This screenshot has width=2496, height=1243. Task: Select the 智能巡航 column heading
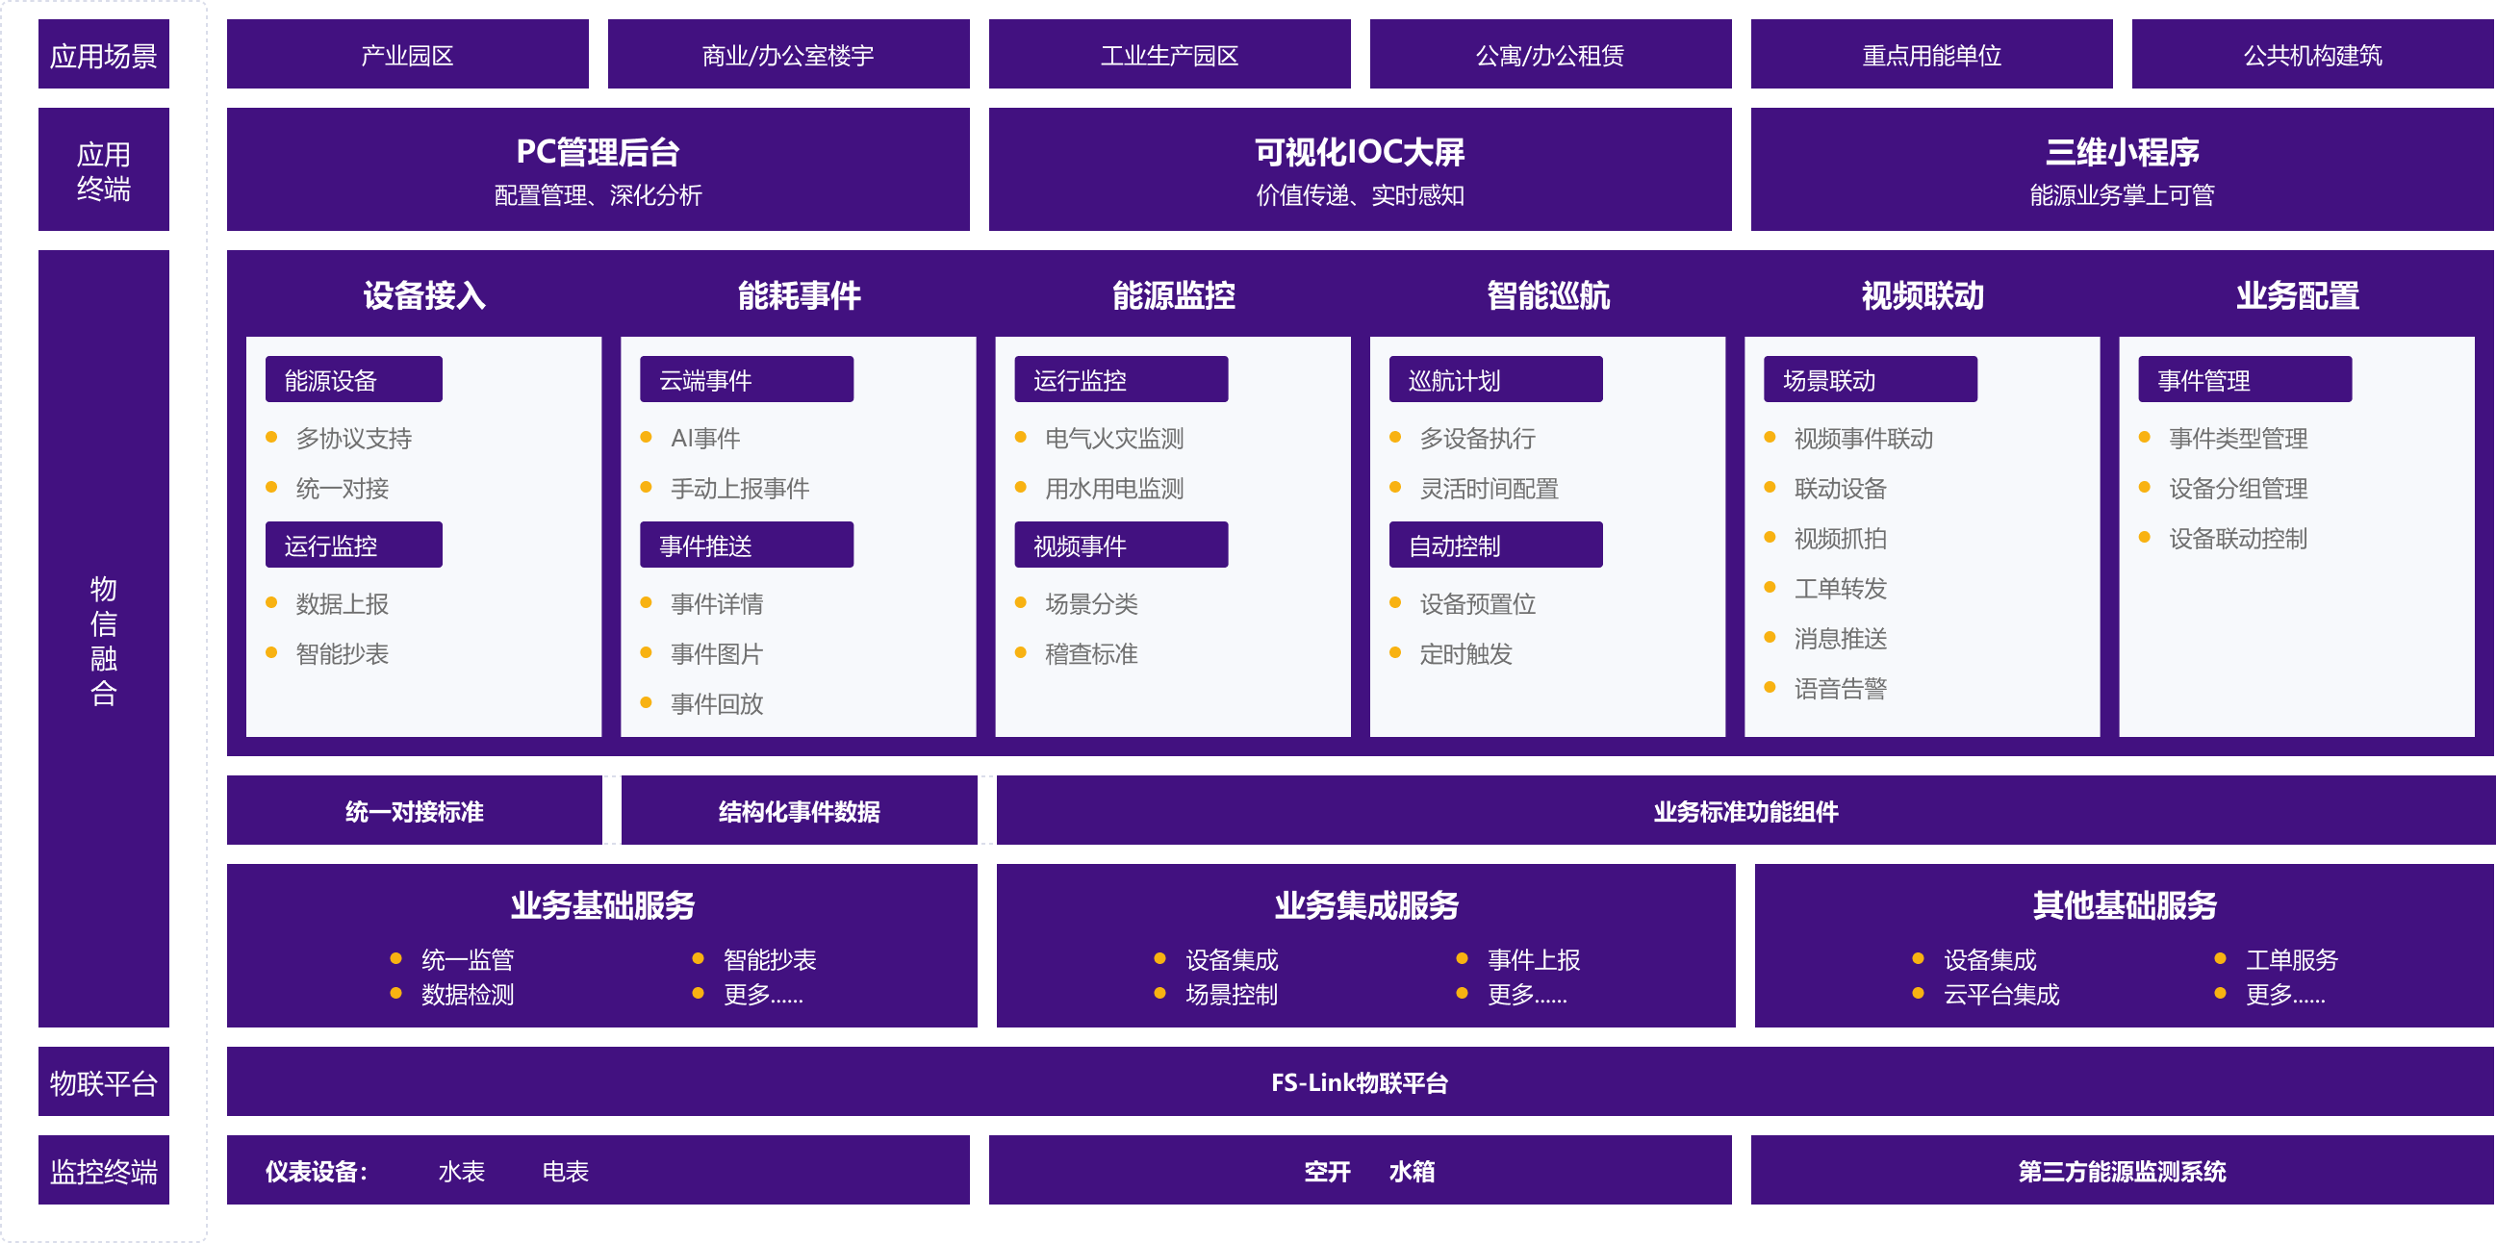pos(1548,295)
